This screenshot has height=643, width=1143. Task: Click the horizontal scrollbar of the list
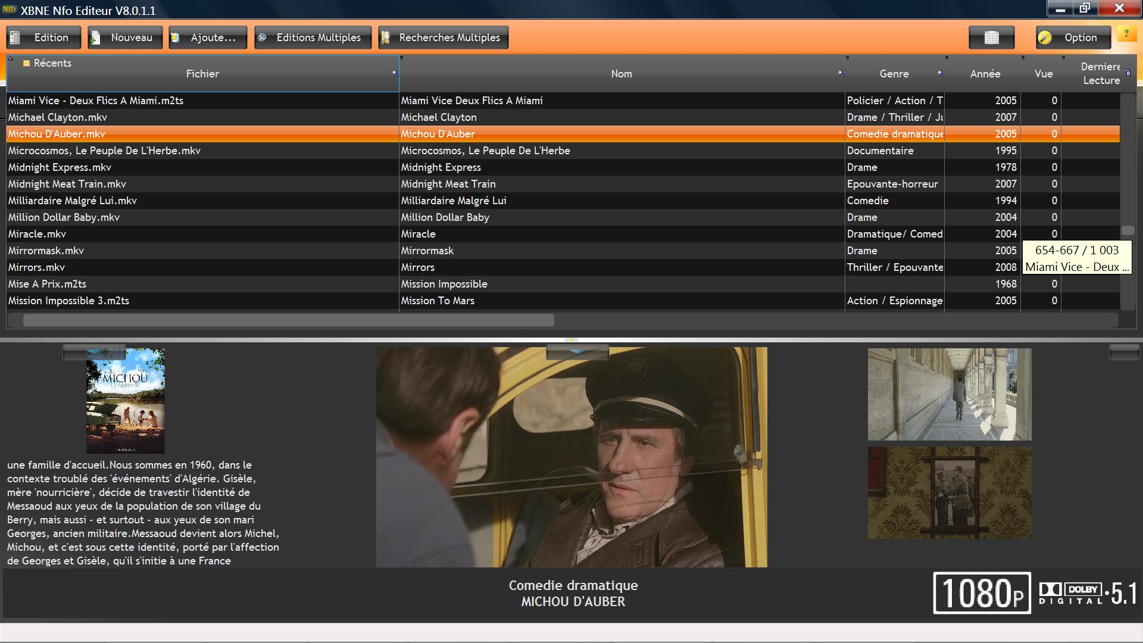pyautogui.click(x=288, y=321)
